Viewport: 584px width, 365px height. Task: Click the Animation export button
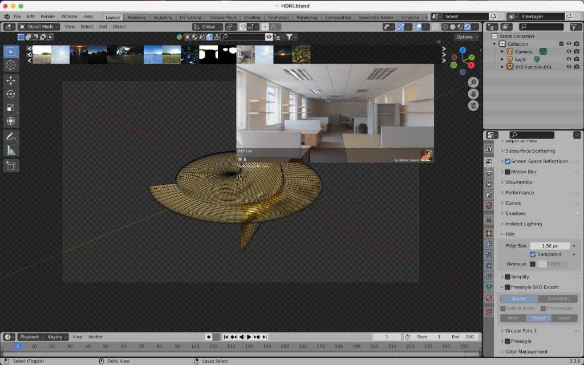[x=558, y=299]
